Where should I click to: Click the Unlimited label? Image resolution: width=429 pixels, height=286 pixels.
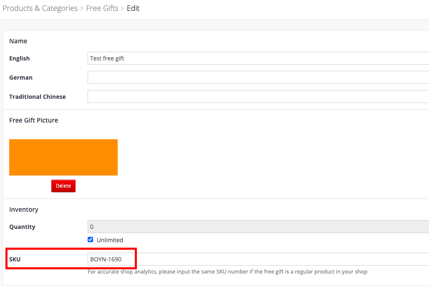pos(110,240)
